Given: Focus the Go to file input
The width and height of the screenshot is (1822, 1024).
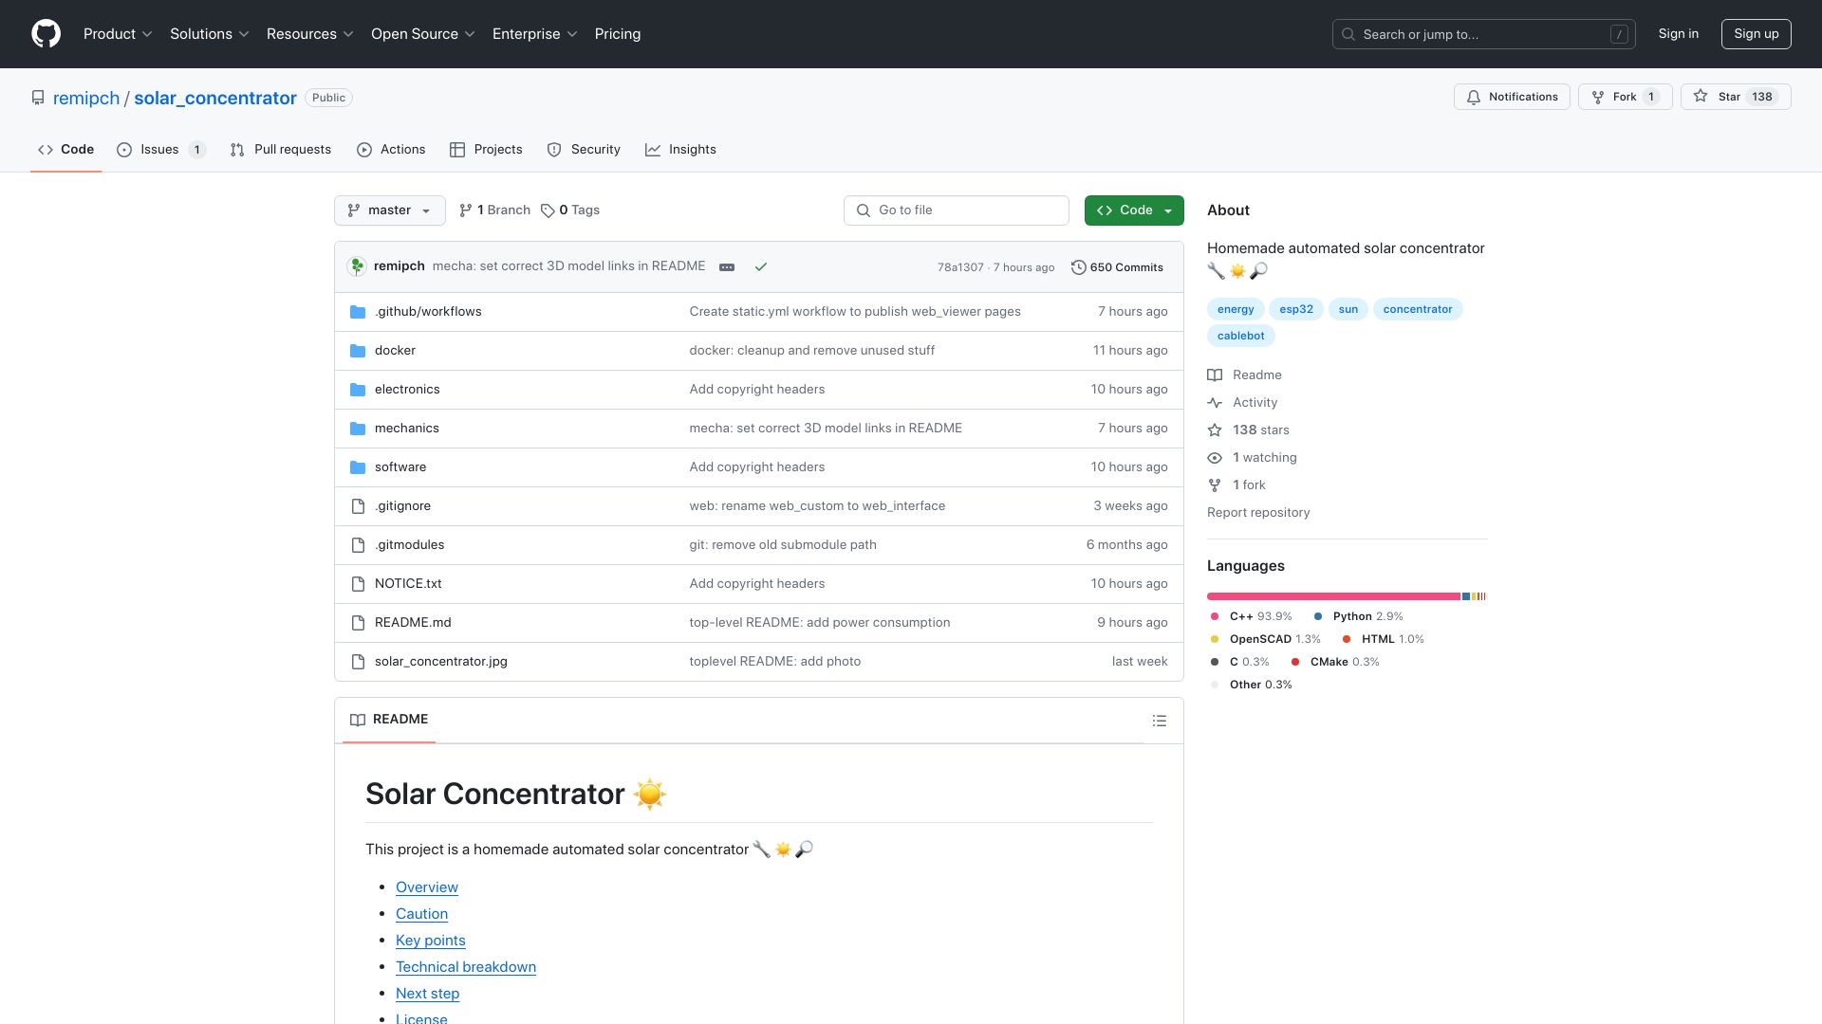Looking at the screenshot, I should [957, 210].
